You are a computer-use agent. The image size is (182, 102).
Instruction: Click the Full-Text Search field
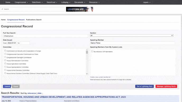46,36
